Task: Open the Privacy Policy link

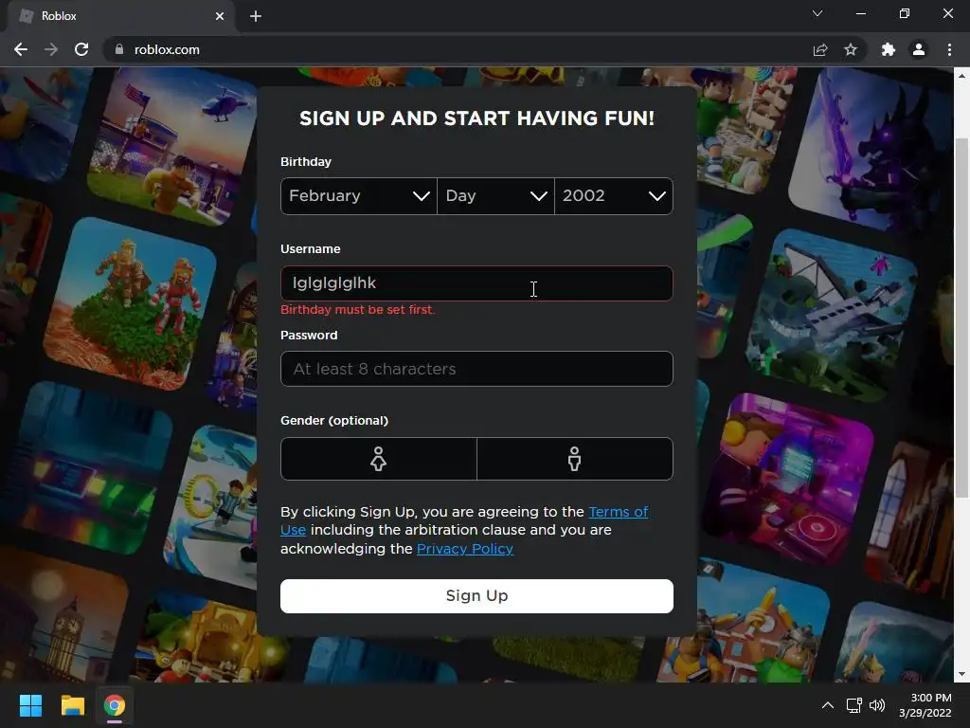Action: click(x=464, y=549)
